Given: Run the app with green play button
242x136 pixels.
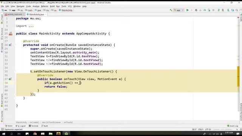Looking at the screenshot, I should (188, 10).
